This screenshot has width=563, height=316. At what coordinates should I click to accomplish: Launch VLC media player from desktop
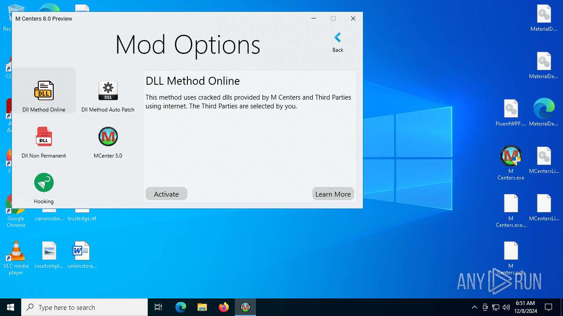16,258
